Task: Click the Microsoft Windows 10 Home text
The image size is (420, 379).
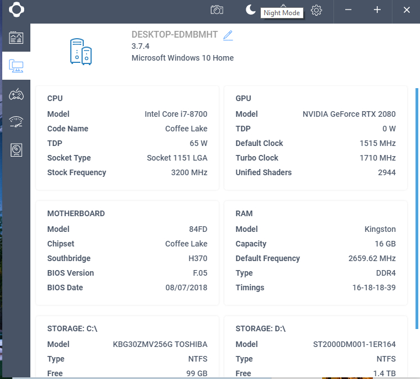Action: (182, 58)
